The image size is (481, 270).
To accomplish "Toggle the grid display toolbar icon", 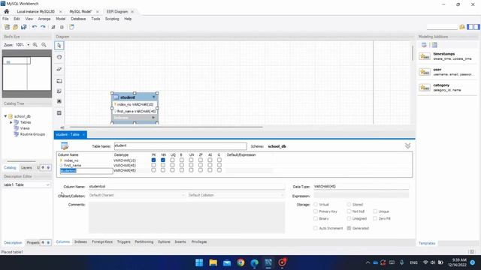I will click(x=53, y=27).
